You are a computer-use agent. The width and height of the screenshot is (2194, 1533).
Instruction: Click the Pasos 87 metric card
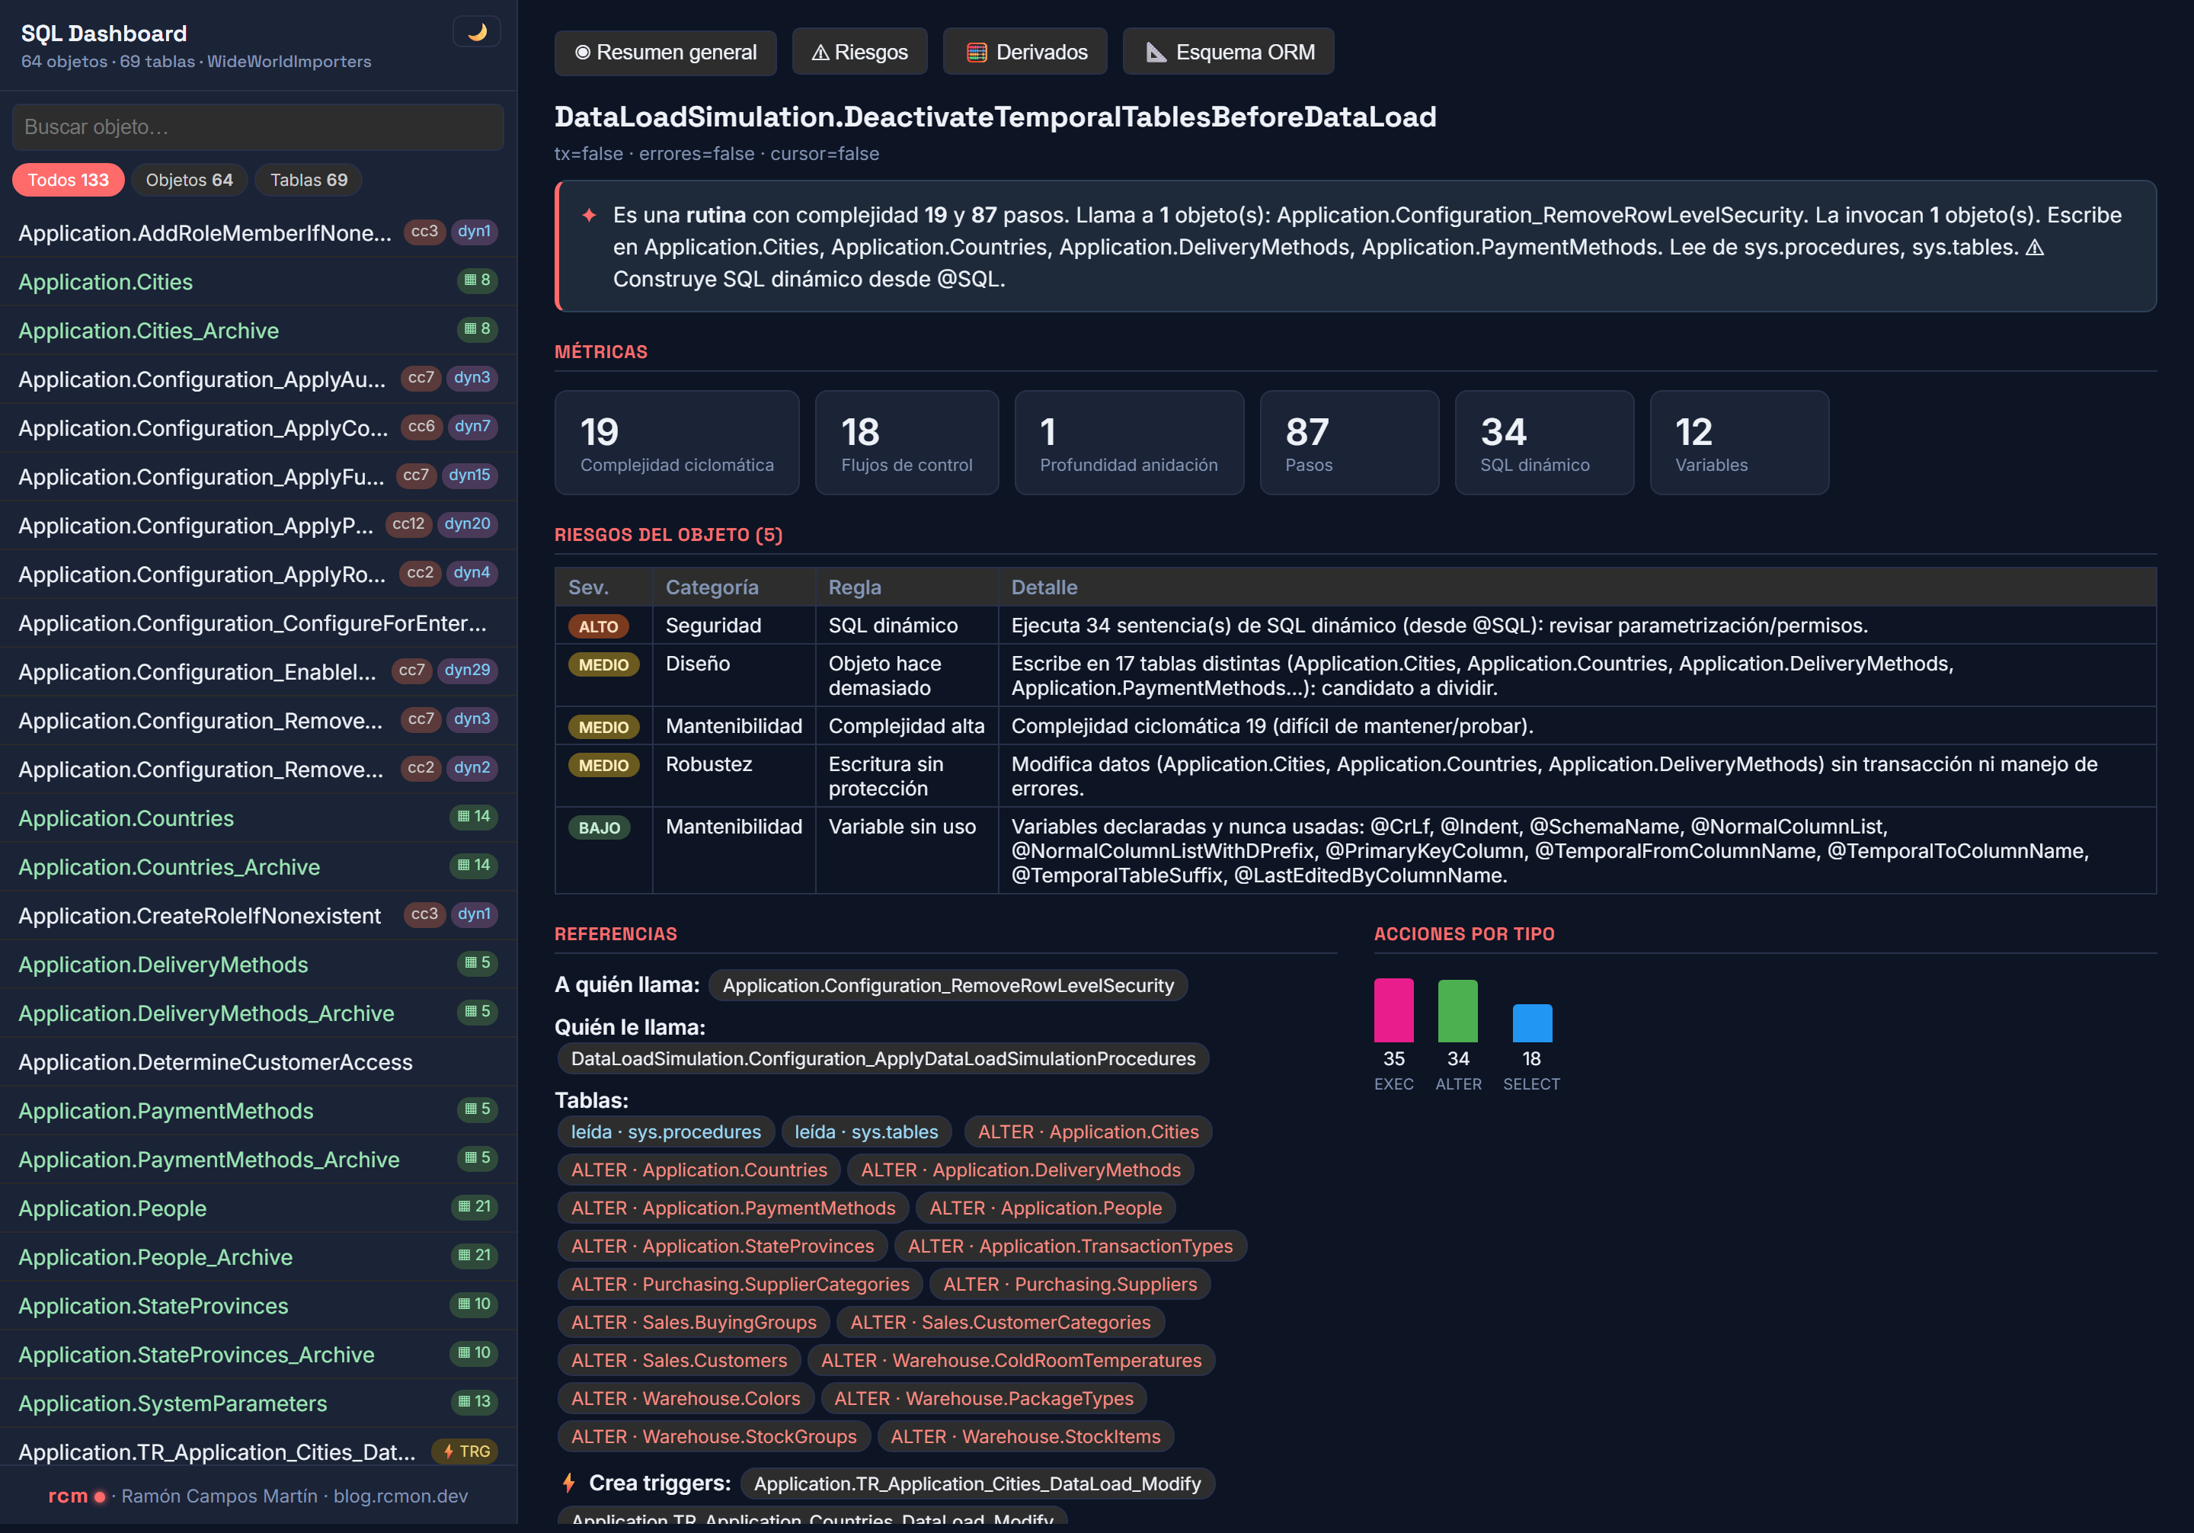(1349, 443)
